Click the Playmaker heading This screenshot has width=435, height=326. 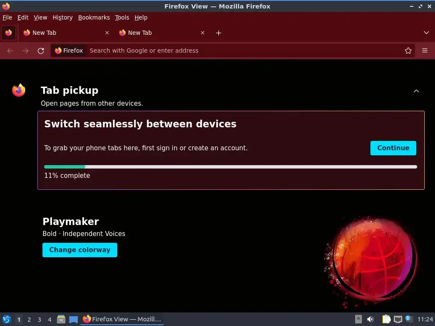[x=71, y=222]
